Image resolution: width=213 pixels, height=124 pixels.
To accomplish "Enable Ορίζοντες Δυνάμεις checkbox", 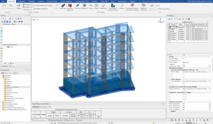I will (x=157, y=9).
